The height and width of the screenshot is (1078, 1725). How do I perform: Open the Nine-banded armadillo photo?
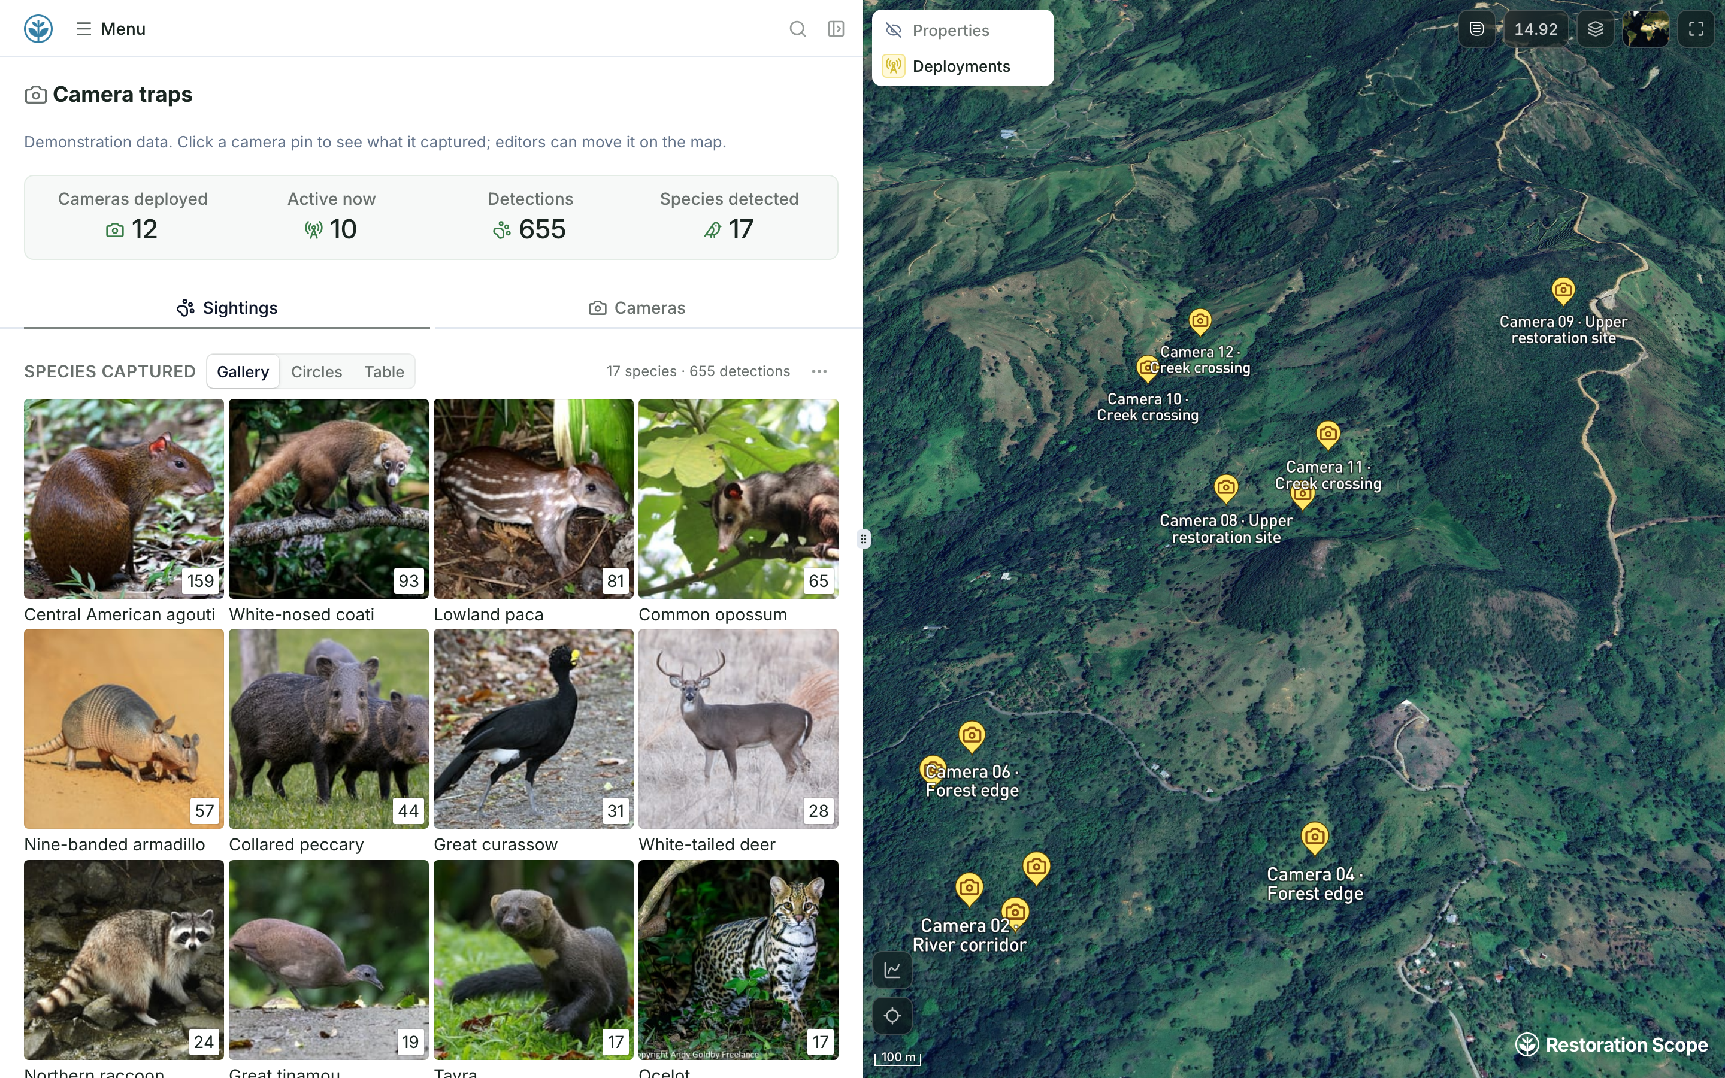[x=124, y=729]
